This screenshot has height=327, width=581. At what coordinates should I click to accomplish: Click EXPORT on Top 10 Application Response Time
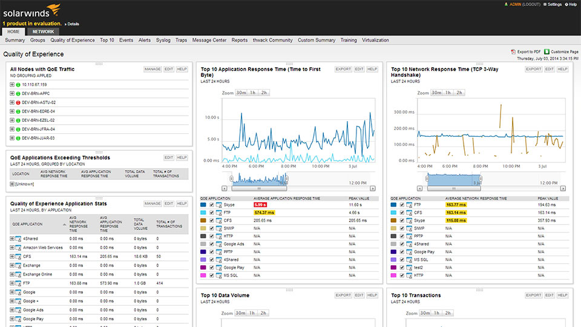click(343, 70)
